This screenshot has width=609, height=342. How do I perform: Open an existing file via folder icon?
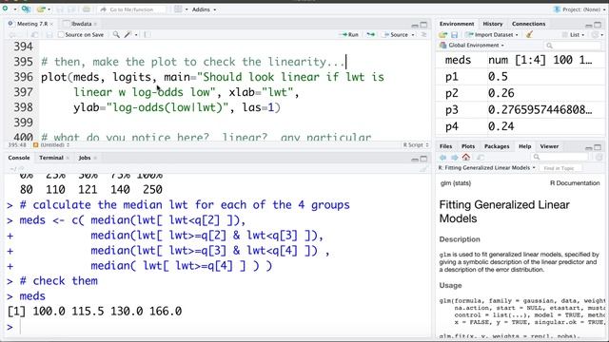click(x=41, y=9)
